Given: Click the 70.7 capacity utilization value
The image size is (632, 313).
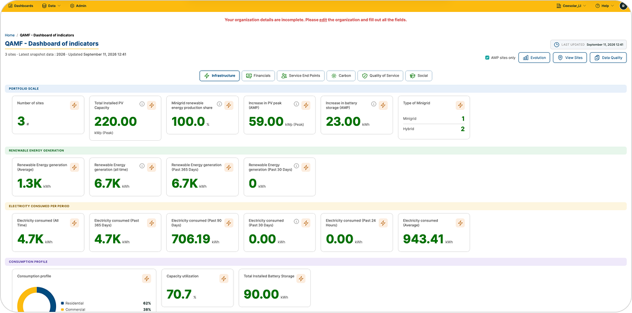Looking at the screenshot, I should (179, 295).
